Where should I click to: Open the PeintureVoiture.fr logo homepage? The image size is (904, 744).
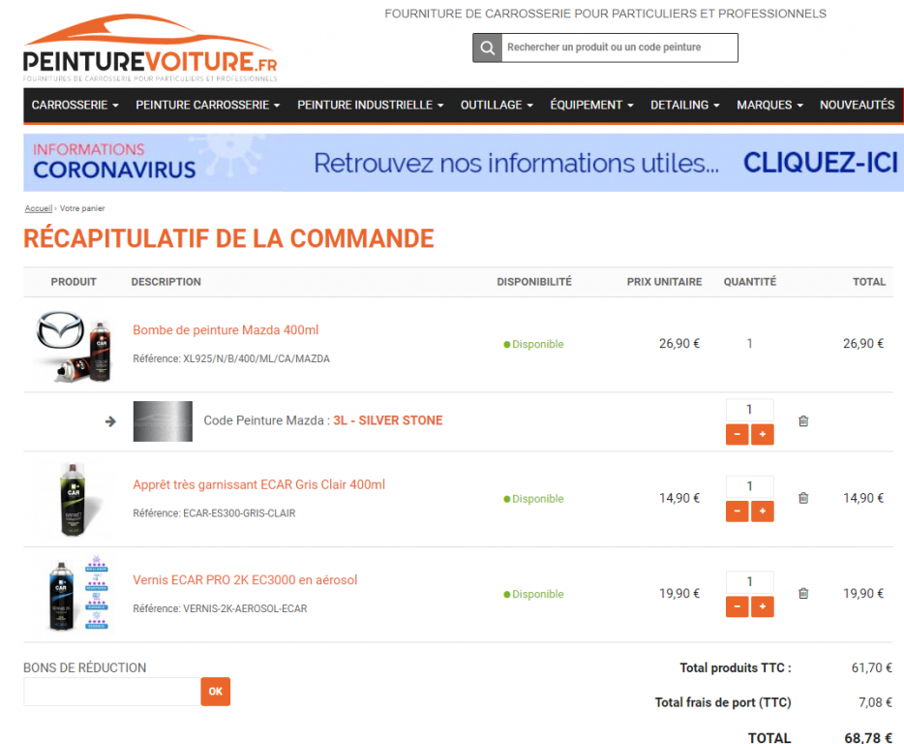pyautogui.click(x=150, y=48)
